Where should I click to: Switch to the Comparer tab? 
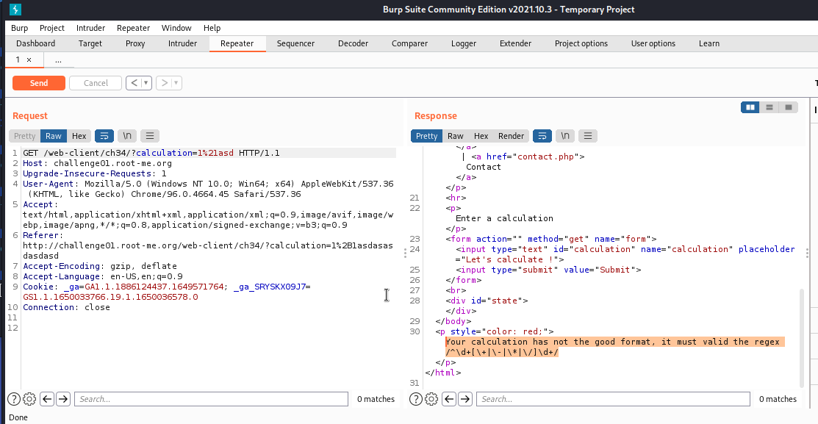click(x=409, y=44)
